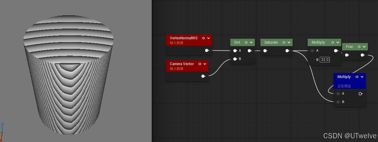Click the green Multiply node A input pin
This screenshot has height=142, width=378.
click(312, 51)
